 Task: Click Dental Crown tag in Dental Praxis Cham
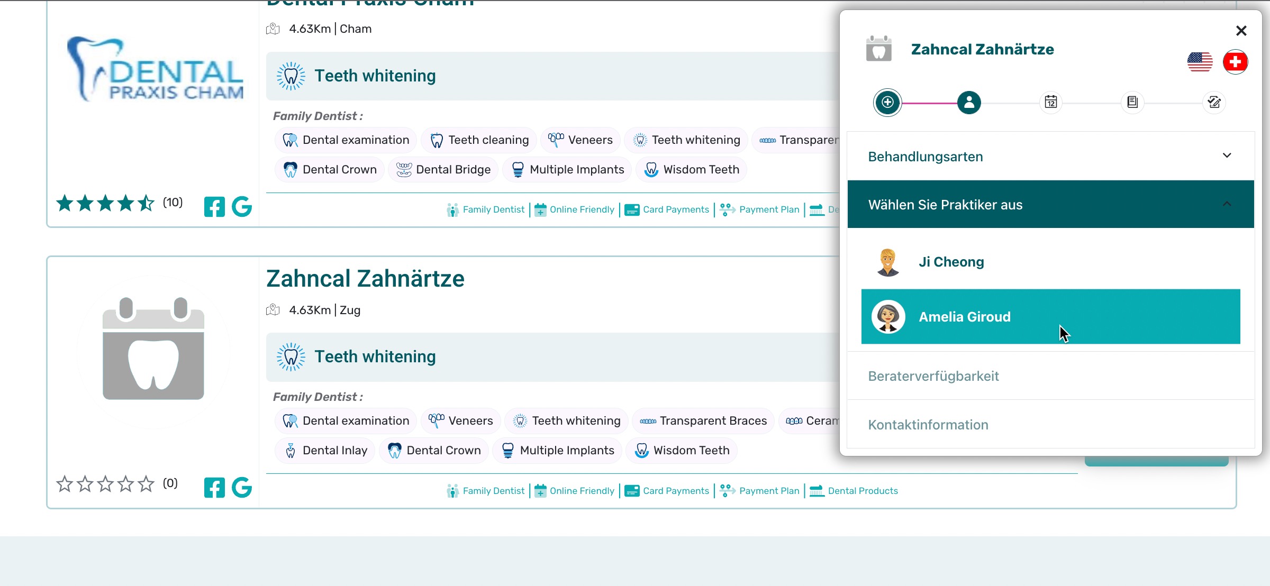pyautogui.click(x=330, y=169)
